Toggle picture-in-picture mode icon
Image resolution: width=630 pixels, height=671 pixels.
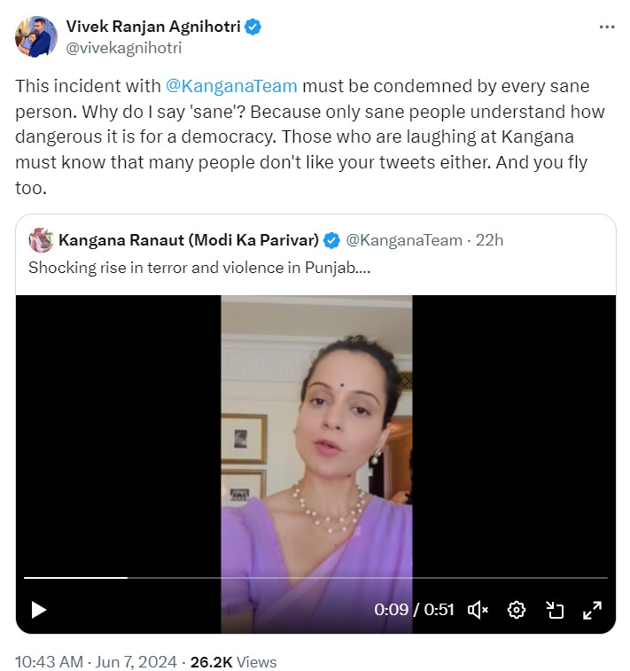(x=555, y=610)
